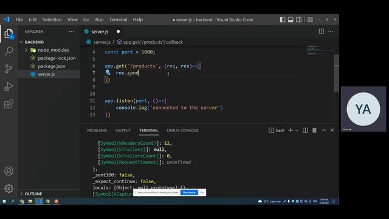Click the VS Code logo in the title bar
The height and width of the screenshot is (219, 389).
[7, 19]
